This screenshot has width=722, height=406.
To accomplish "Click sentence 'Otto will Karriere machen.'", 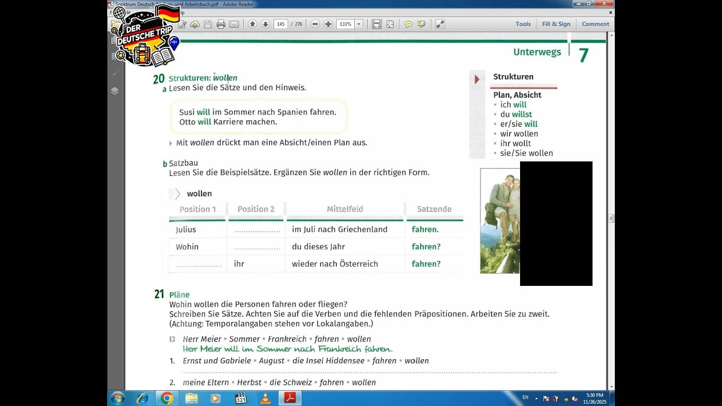I will (x=228, y=122).
